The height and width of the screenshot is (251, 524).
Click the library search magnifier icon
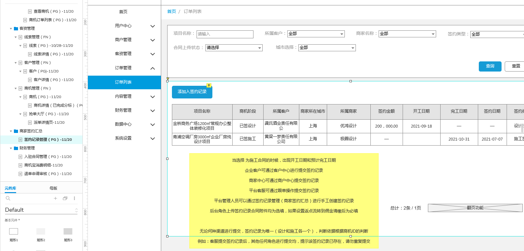(8, 198)
